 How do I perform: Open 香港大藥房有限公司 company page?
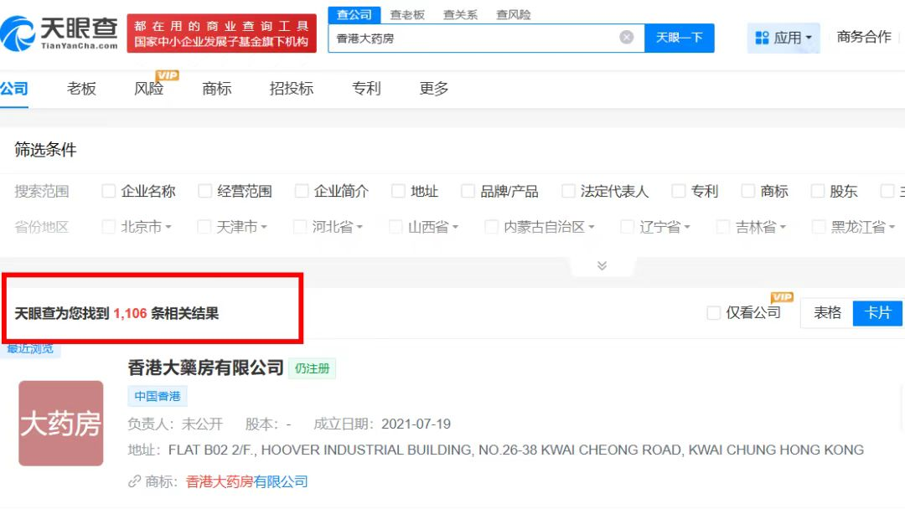click(206, 368)
